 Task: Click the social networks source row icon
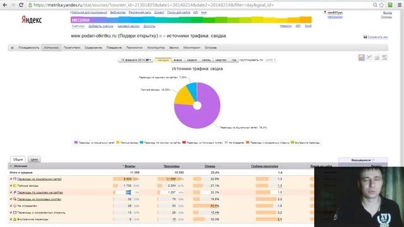(x=15, y=179)
